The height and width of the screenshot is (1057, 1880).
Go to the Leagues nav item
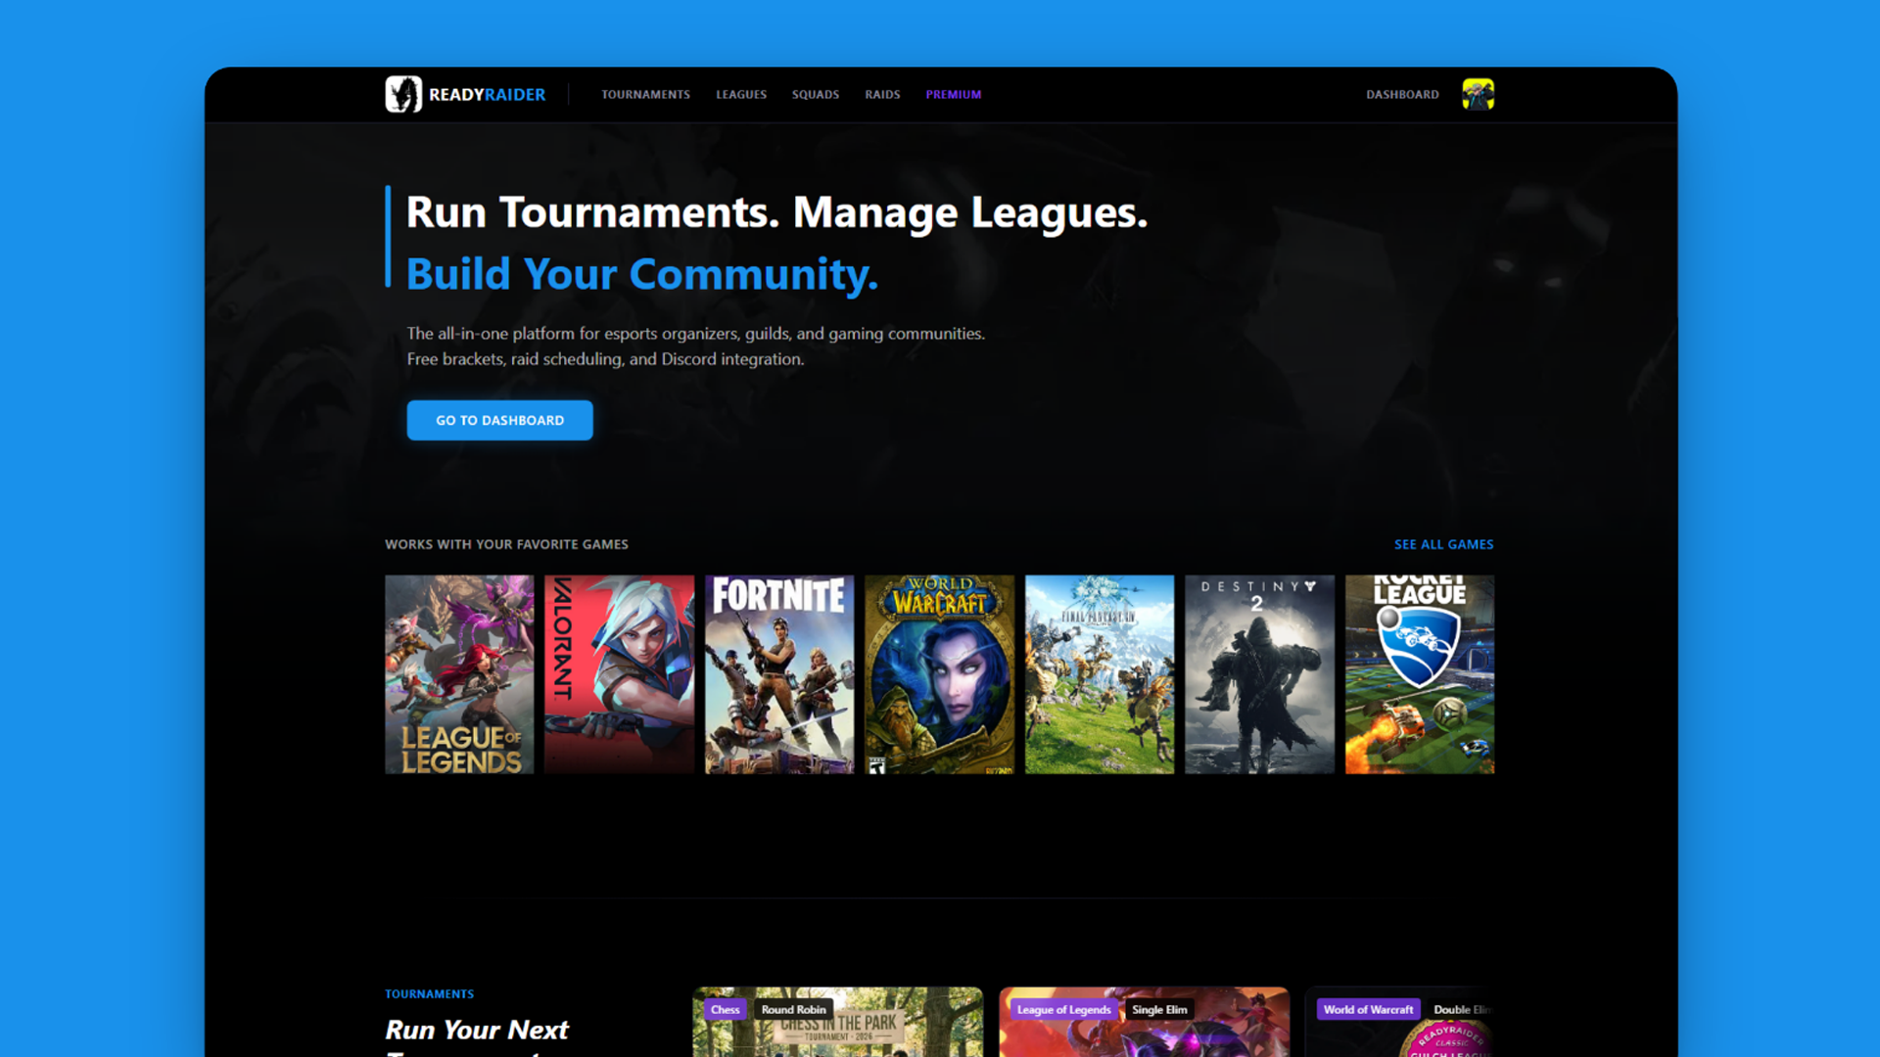(740, 95)
